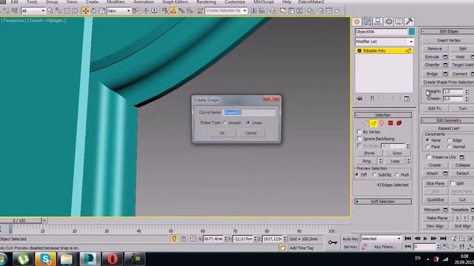Select the Scale tool in main toolbar
474x266 pixels.
(102, 11)
